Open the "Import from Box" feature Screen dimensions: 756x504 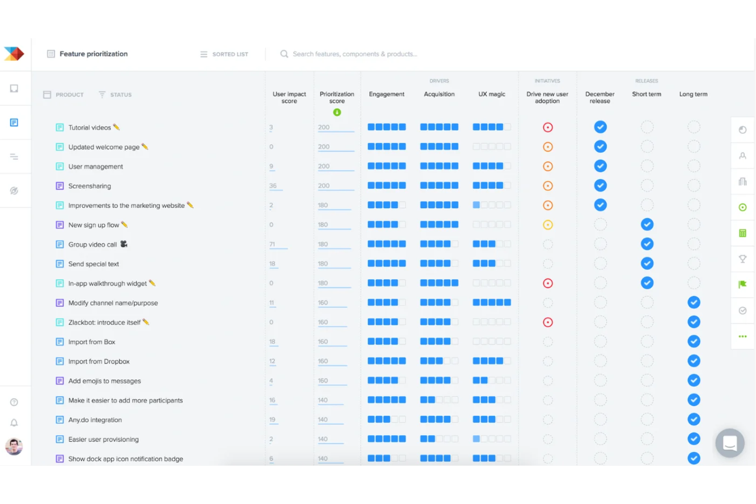click(92, 342)
